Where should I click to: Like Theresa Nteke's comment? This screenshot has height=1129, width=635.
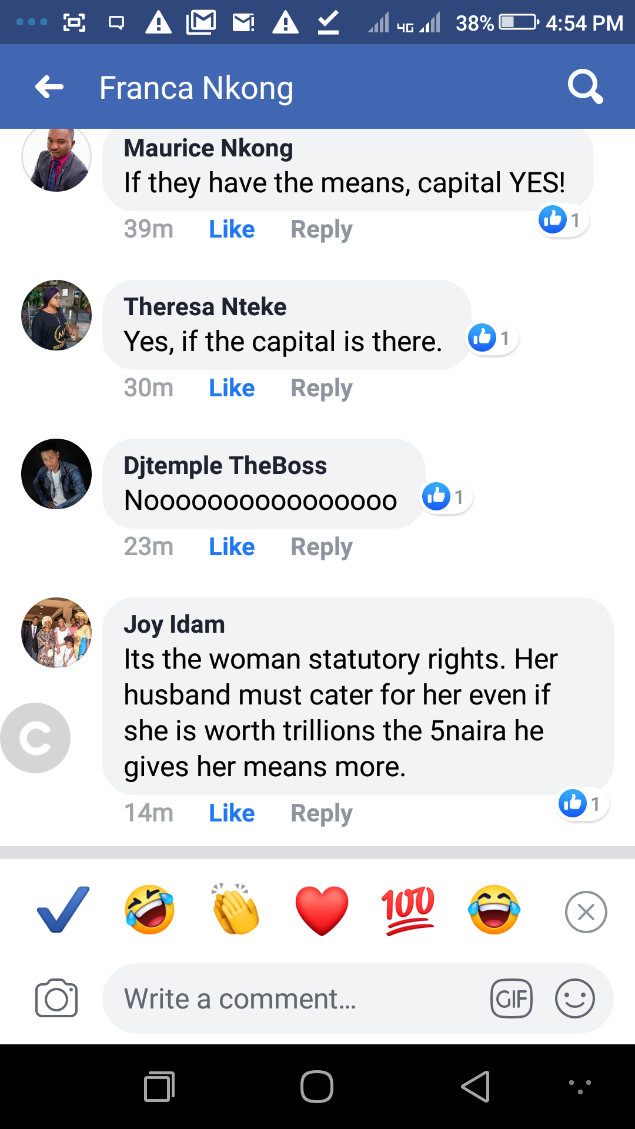pos(232,388)
